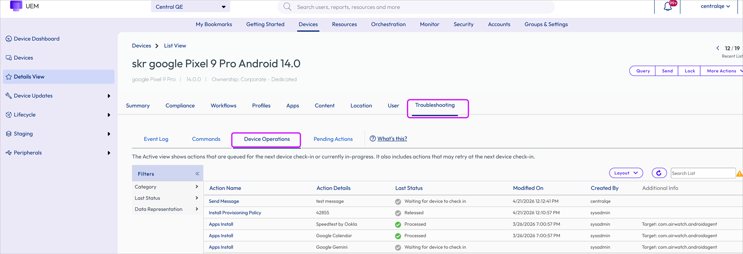Expand the Peripherals submenu arrow
743x254 pixels.
pos(109,153)
